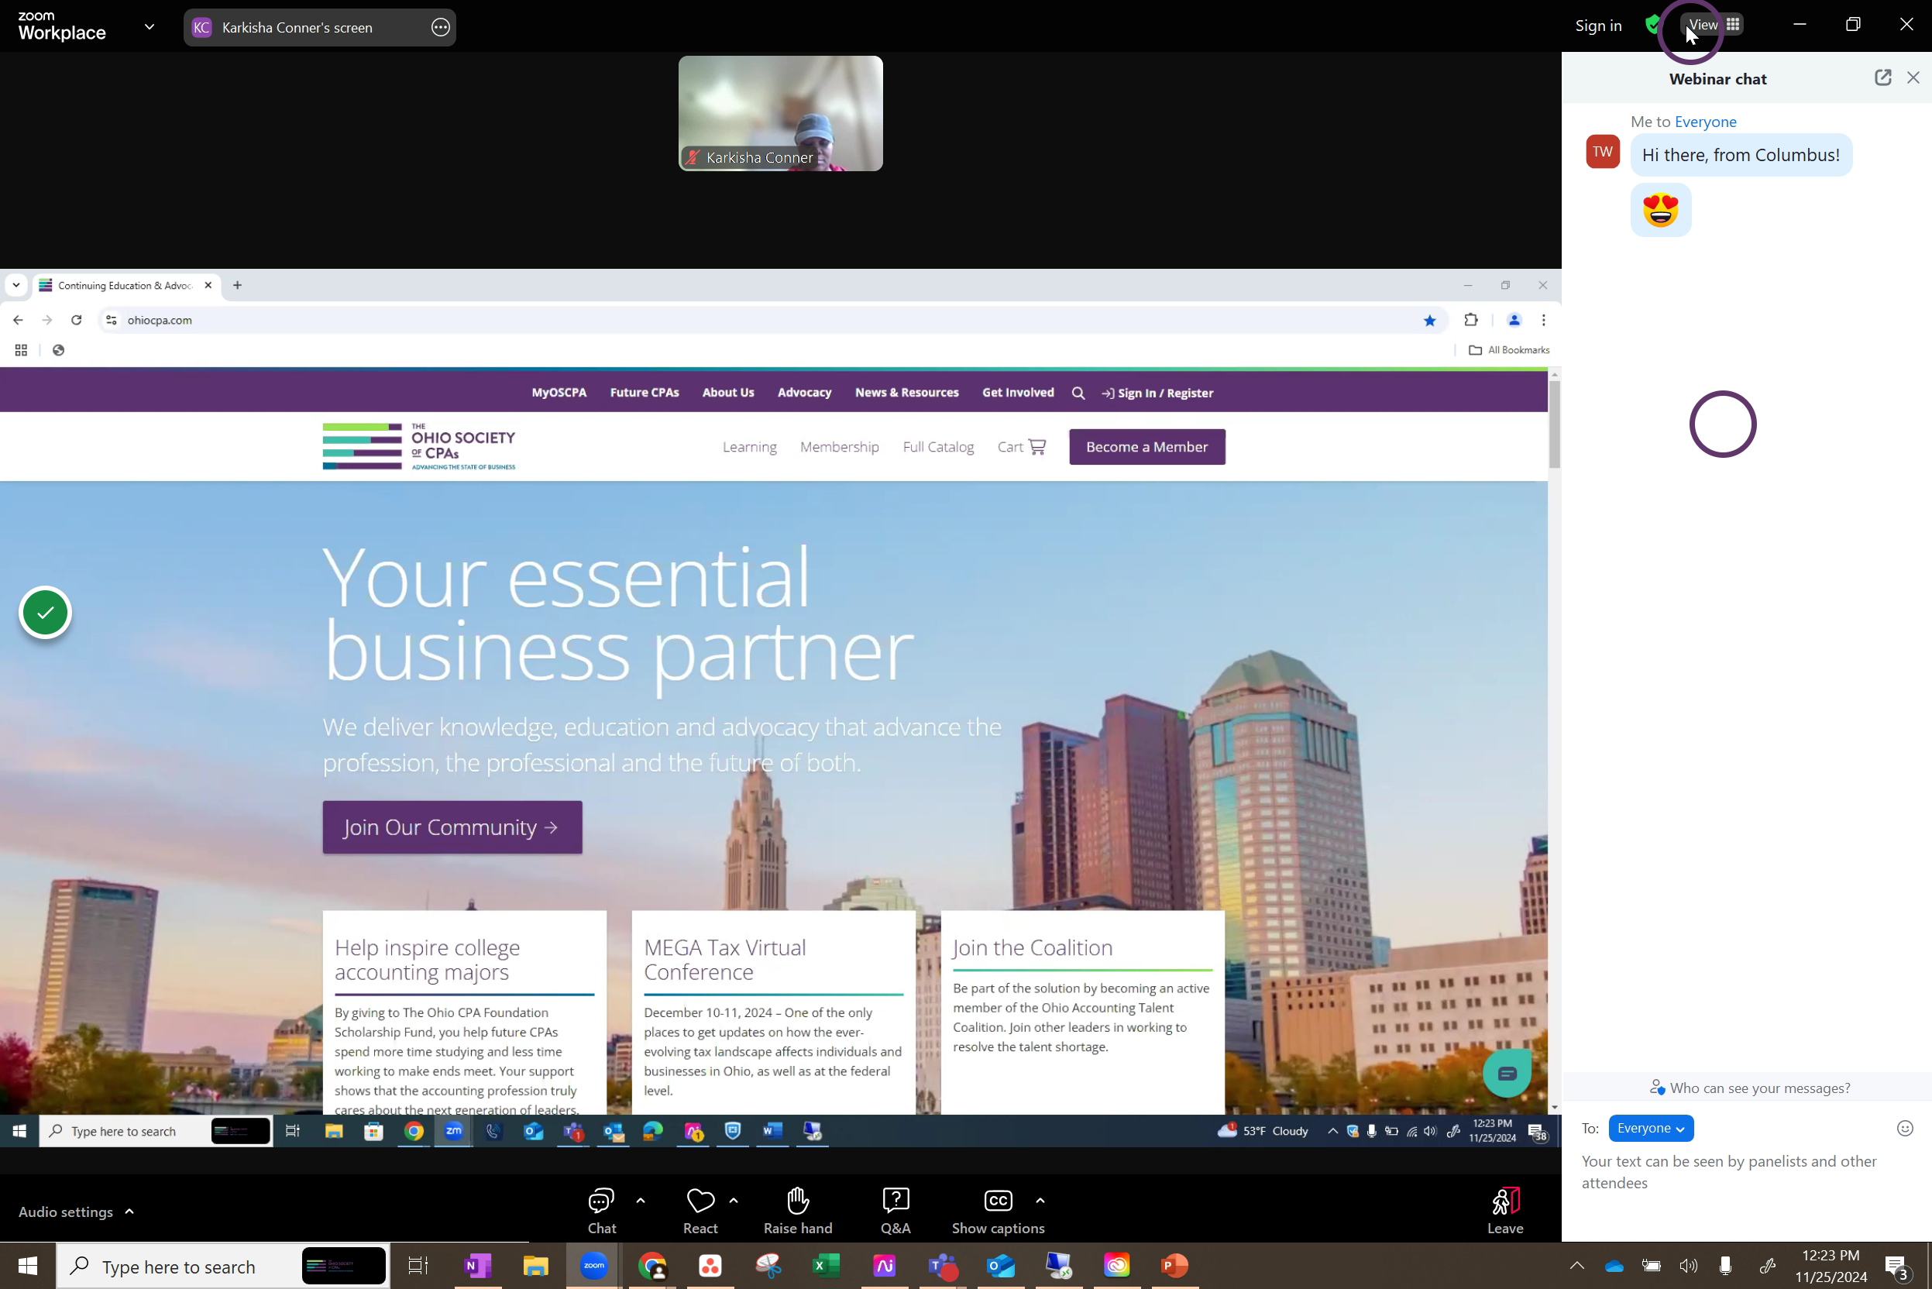1932x1289 pixels.
Task: Select Advocacy in shared site's purple menu
Action: tap(803, 392)
